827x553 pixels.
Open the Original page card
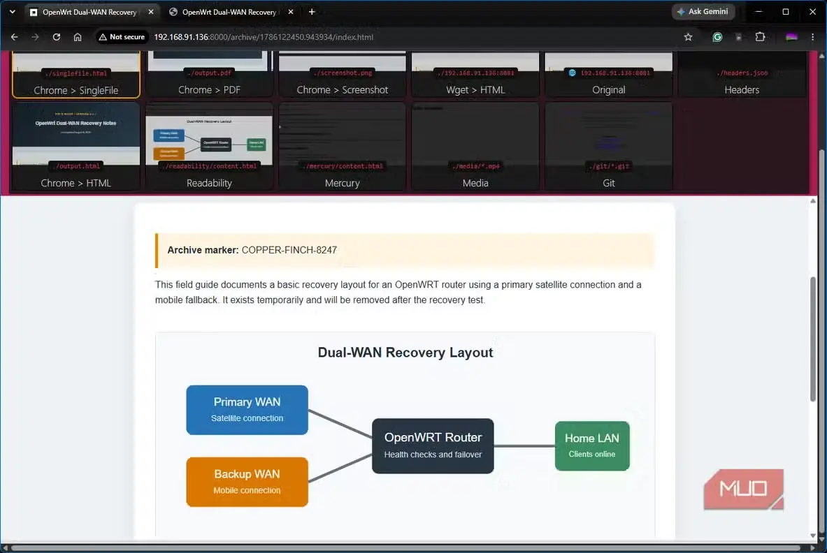pyautogui.click(x=609, y=75)
